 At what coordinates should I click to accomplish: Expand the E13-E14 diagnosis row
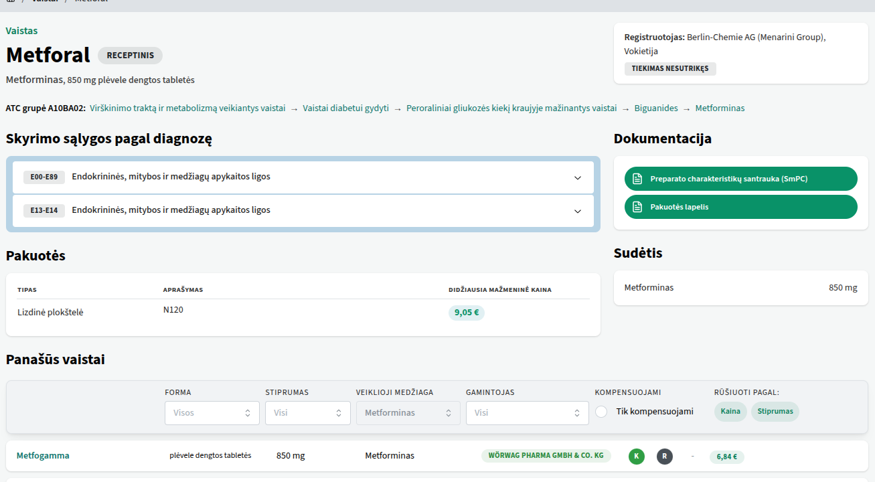(x=578, y=211)
